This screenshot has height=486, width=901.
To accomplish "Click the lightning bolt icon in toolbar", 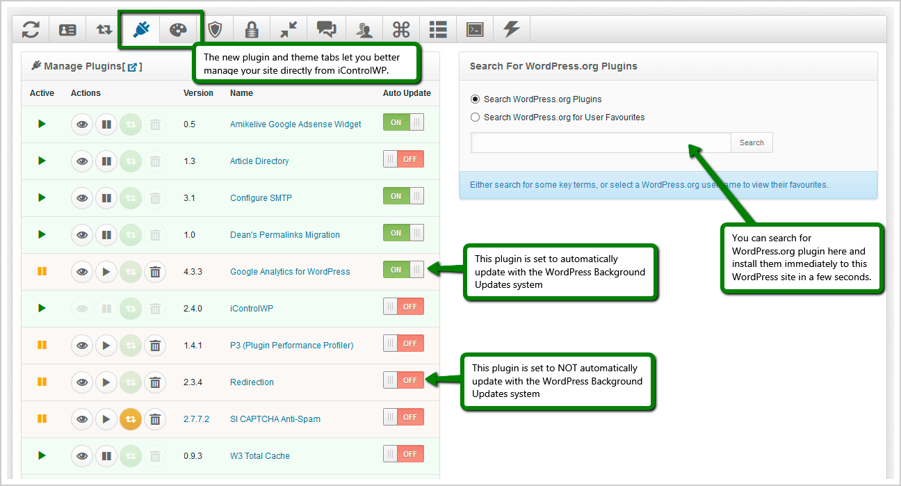I will (512, 30).
